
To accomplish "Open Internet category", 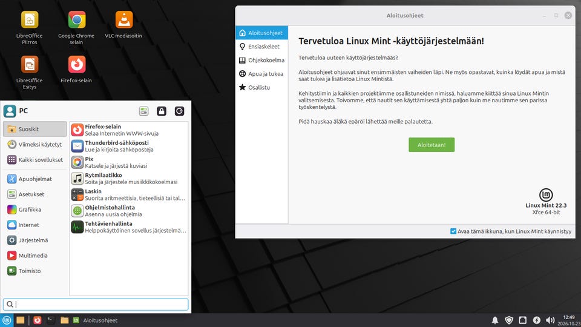I will tap(35, 225).
